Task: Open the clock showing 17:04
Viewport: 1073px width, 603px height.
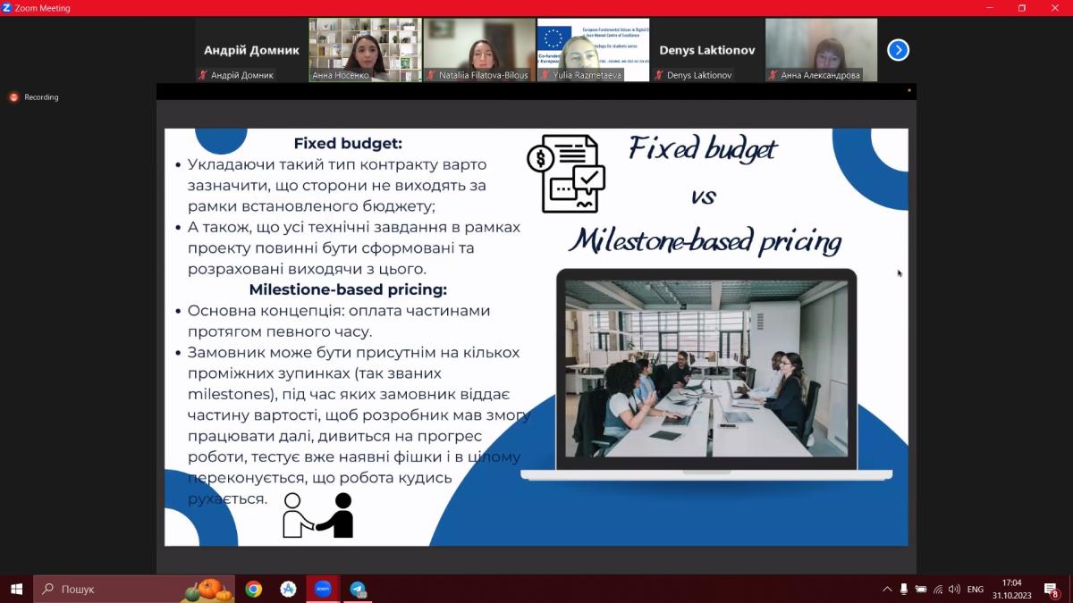Action: tap(1011, 589)
